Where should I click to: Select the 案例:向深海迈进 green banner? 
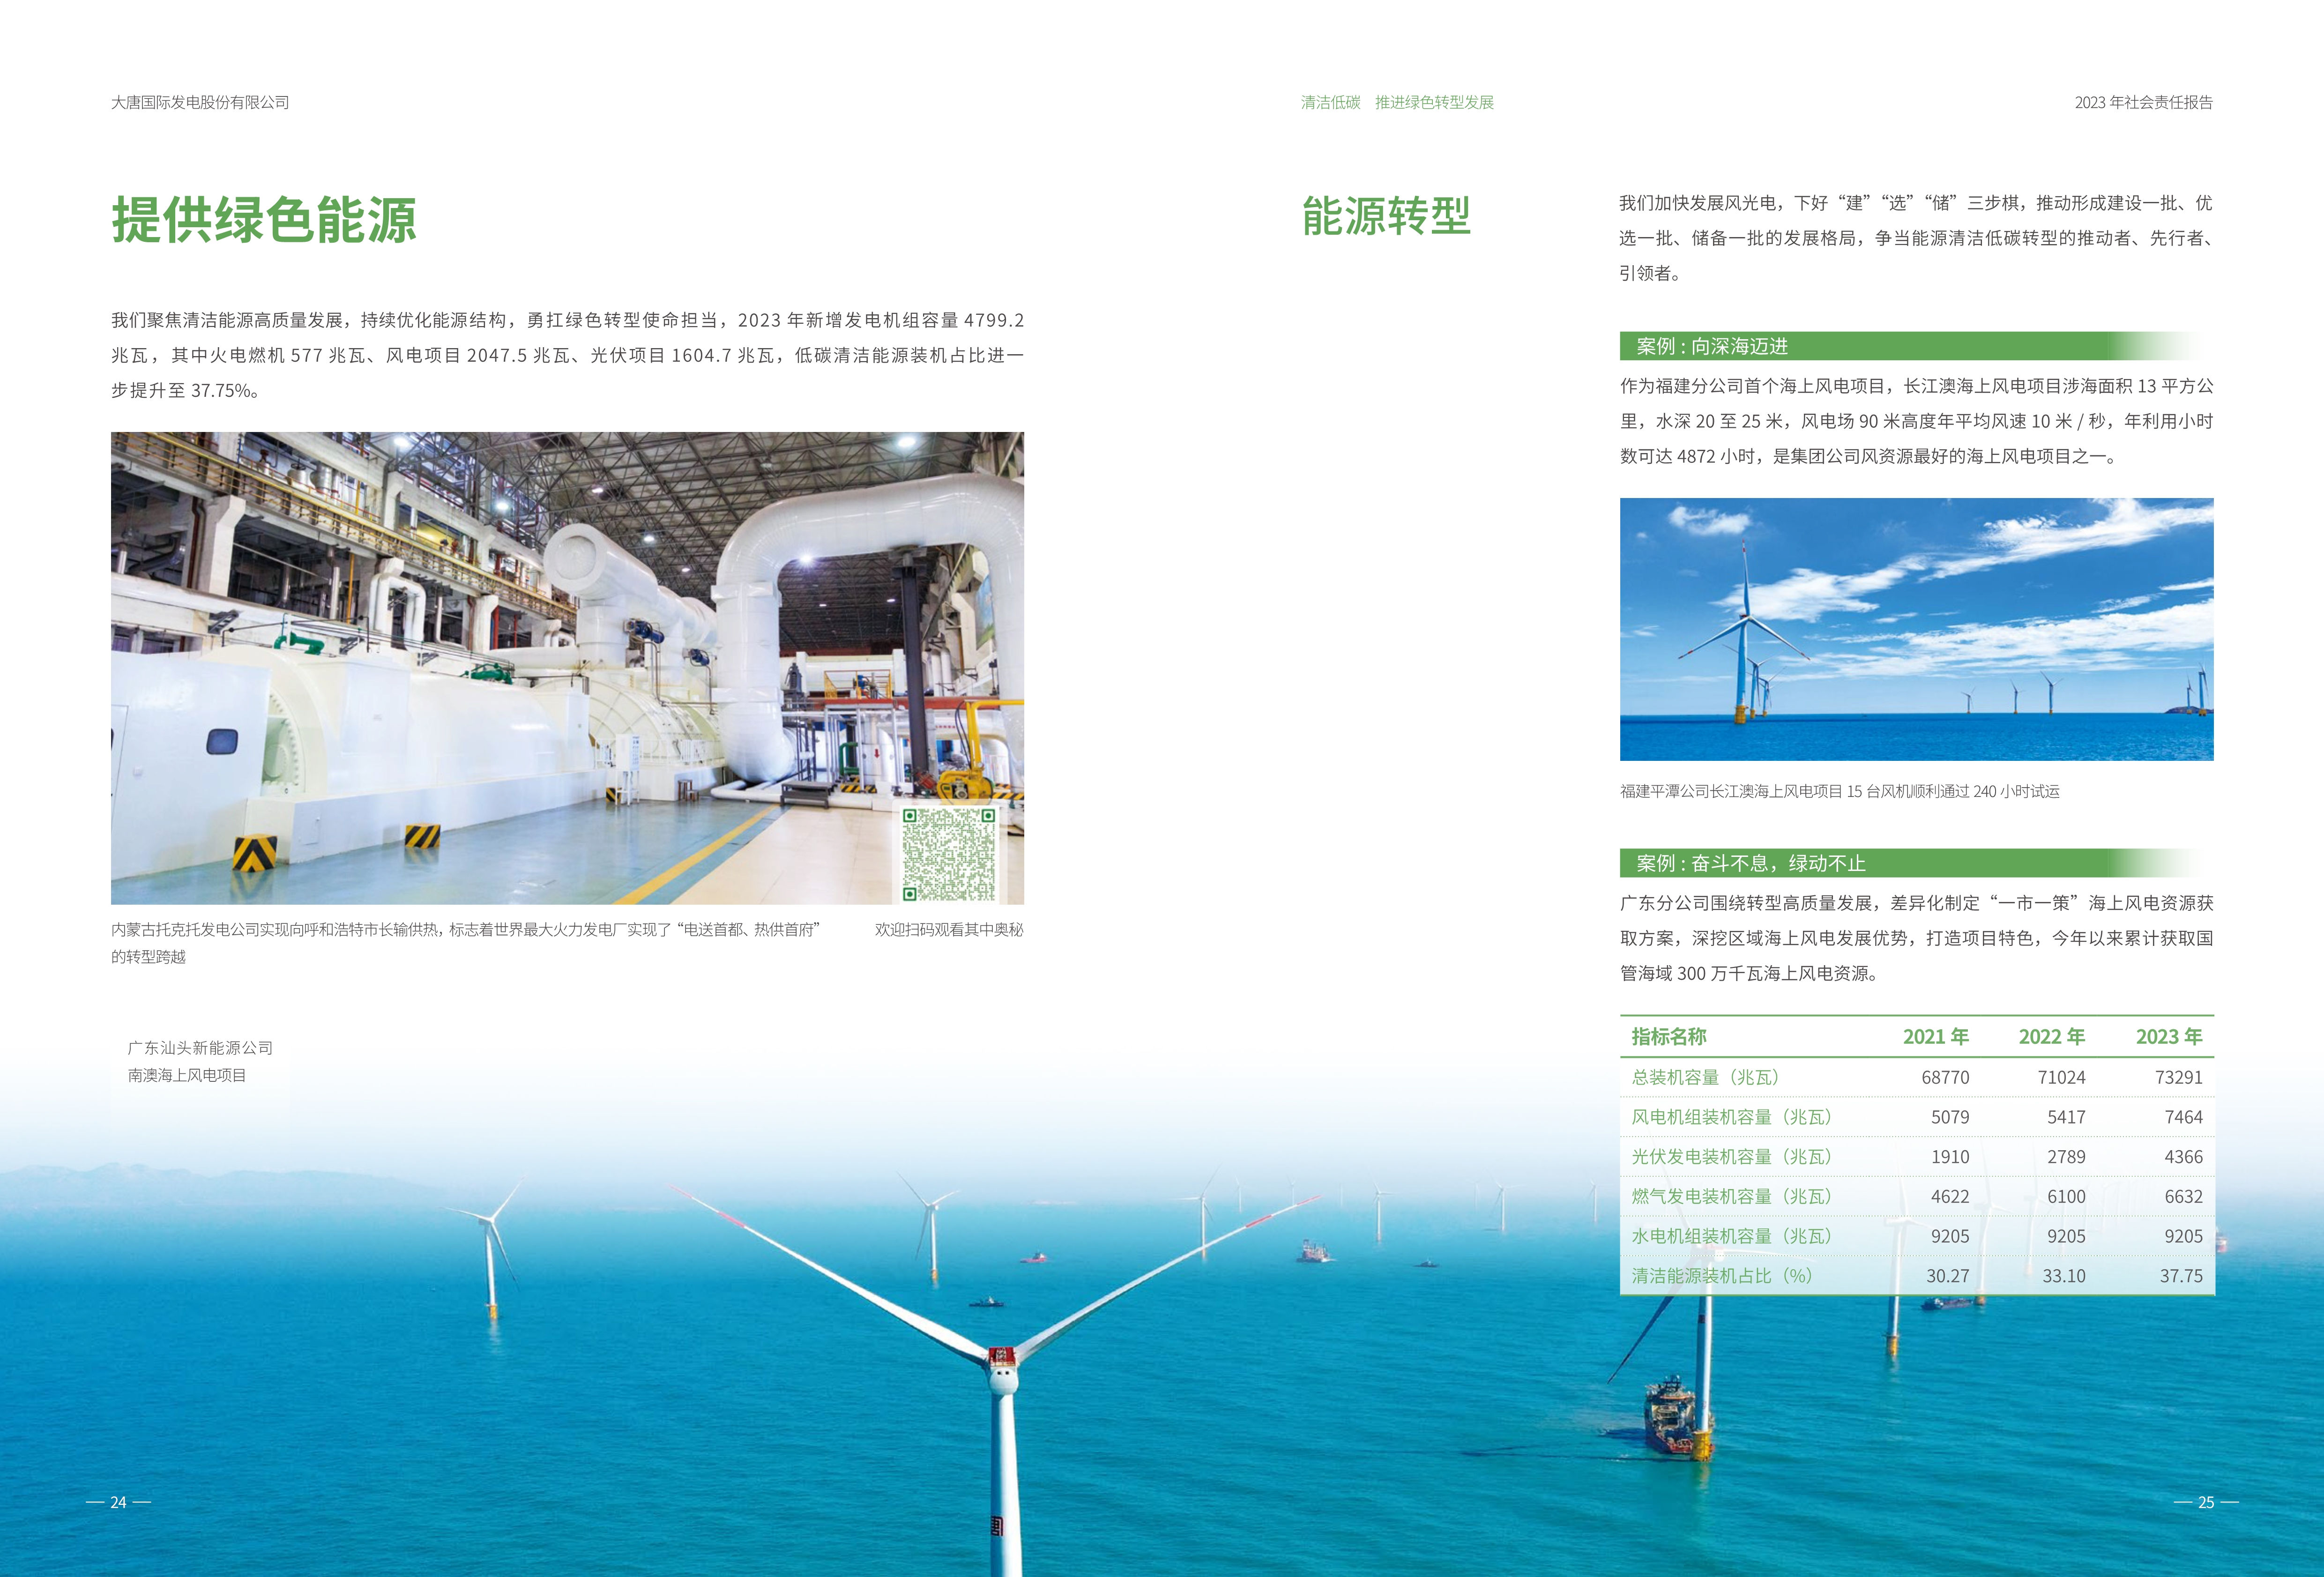[1712, 346]
